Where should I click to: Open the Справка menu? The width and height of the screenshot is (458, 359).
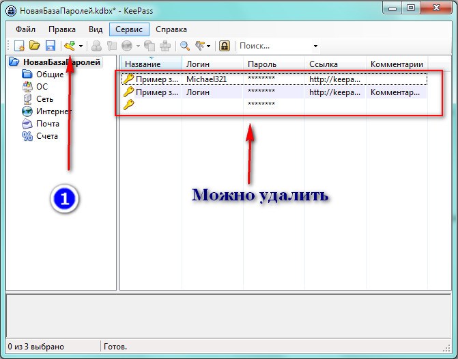point(171,29)
